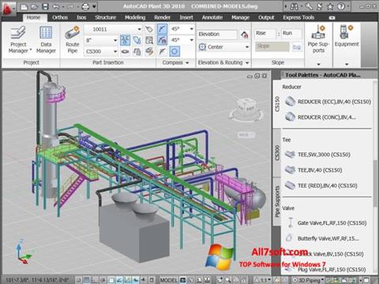Open the Structure ribbon tab

click(x=105, y=17)
